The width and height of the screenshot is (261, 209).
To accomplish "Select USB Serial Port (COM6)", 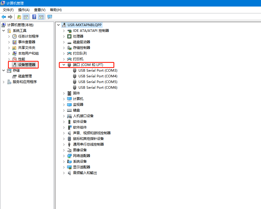I will pyautogui.click(x=98, y=87).
